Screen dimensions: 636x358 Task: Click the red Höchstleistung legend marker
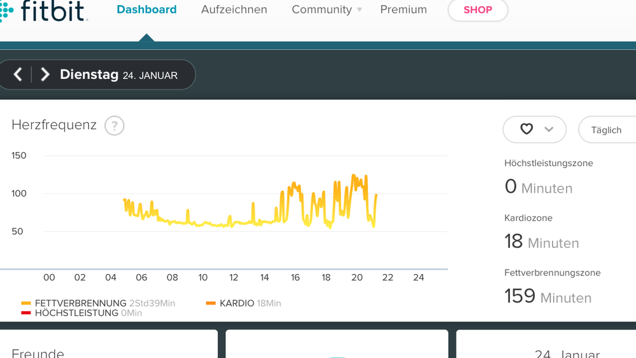26,313
